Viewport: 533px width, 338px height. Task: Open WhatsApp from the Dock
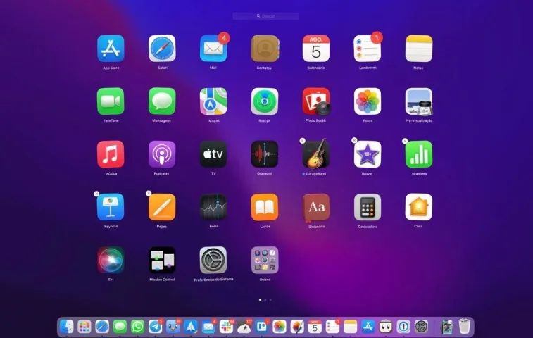point(137,327)
